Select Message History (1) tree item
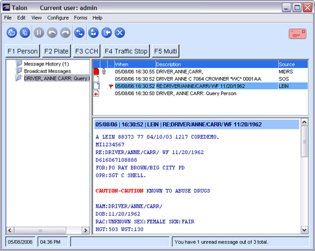Image resolution: width=315 pixels, height=251 pixels. [47, 64]
